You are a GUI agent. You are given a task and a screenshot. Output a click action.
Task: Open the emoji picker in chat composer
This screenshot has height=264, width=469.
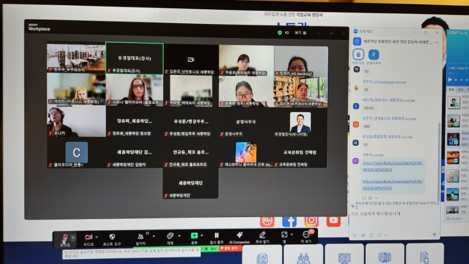363,235
